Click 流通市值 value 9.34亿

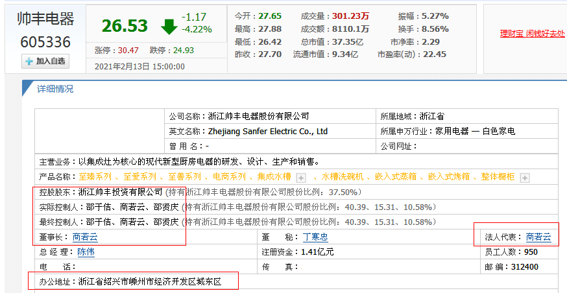(344, 54)
